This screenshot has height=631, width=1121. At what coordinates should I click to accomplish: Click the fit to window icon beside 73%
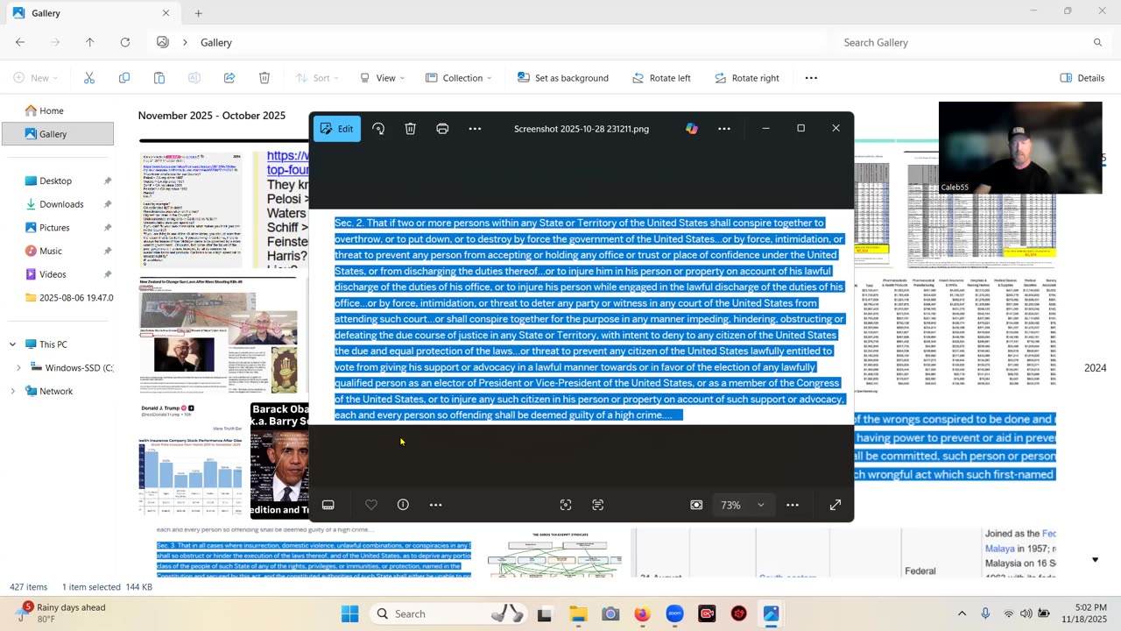[696, 505]
